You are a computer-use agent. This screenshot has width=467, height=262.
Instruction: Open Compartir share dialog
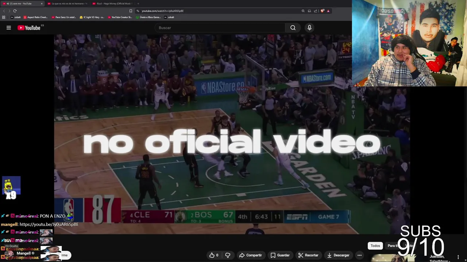click(x=250, y=255)
